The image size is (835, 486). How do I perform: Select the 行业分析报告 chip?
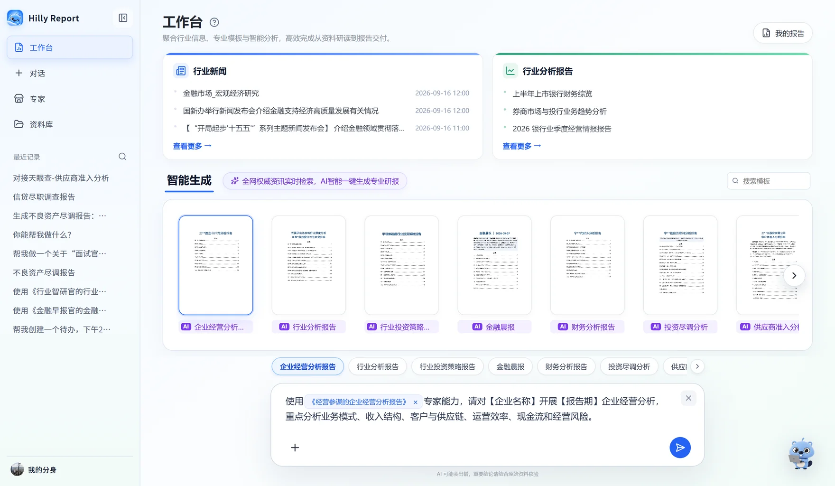pos(378,366)
